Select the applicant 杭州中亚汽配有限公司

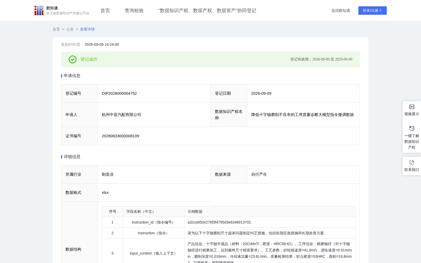(122, 115)
